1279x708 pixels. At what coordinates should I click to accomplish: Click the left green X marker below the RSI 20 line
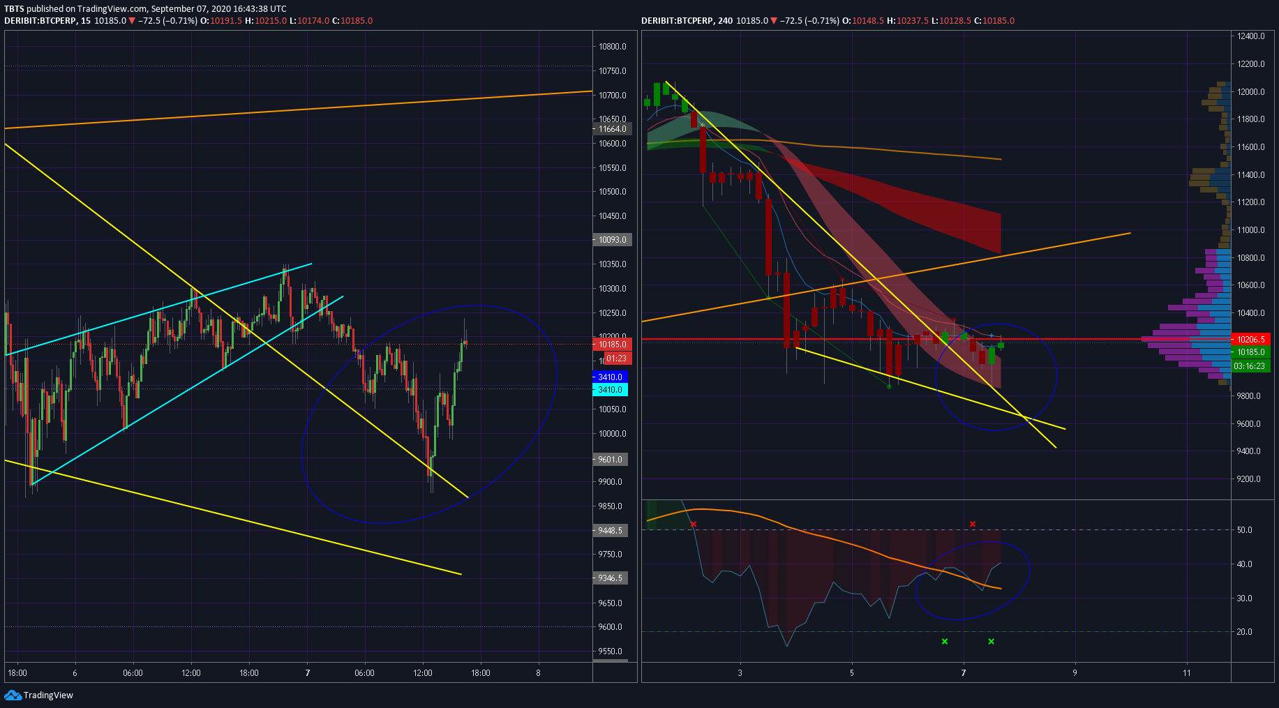pos(945,641)
